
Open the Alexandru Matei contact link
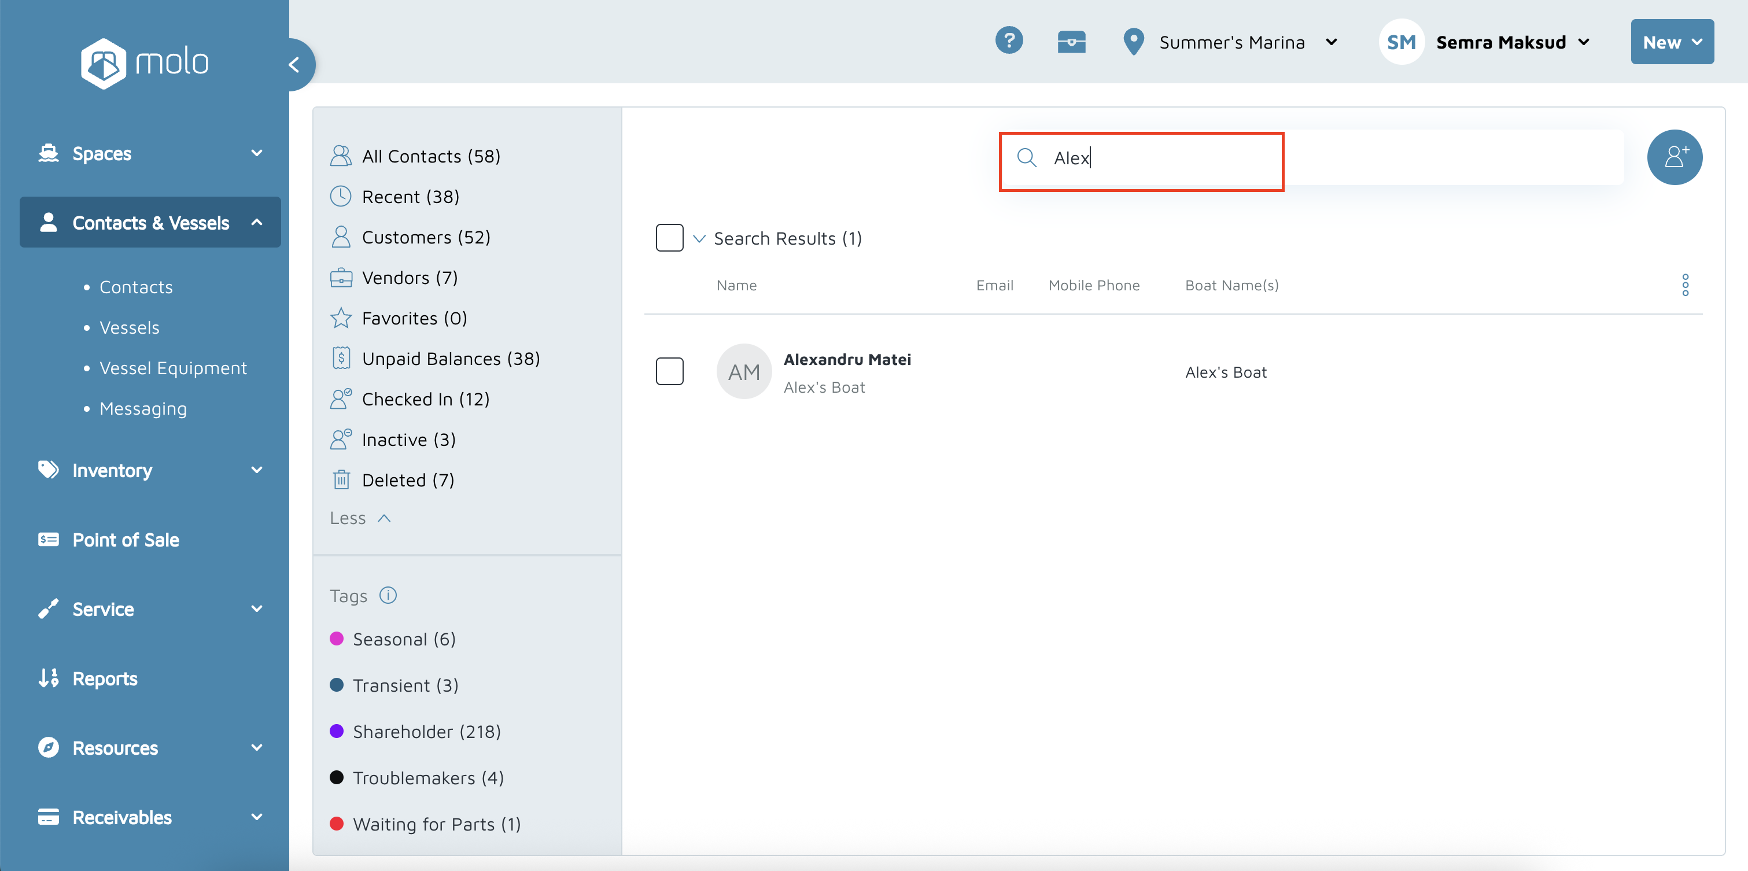click(847, 360)
